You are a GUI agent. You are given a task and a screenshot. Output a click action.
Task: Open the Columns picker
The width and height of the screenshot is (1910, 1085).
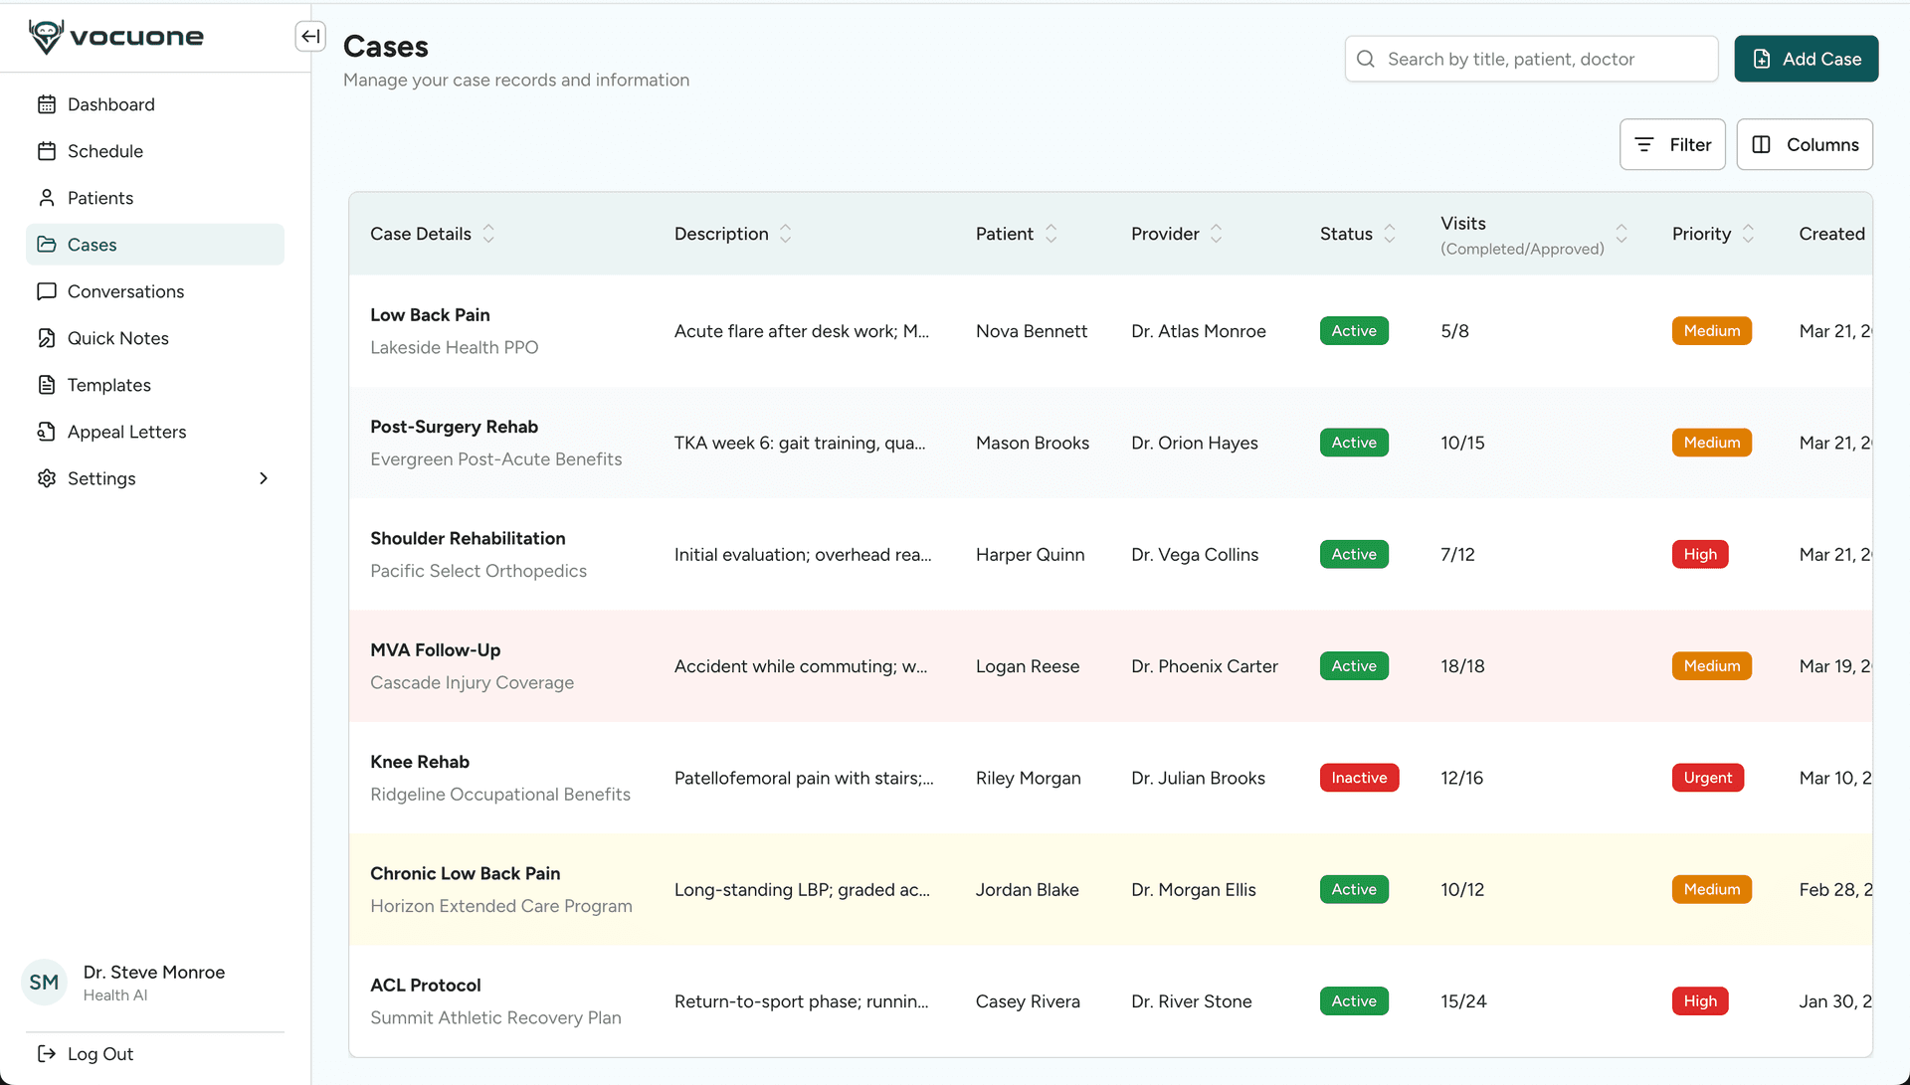pos(1805,144)
